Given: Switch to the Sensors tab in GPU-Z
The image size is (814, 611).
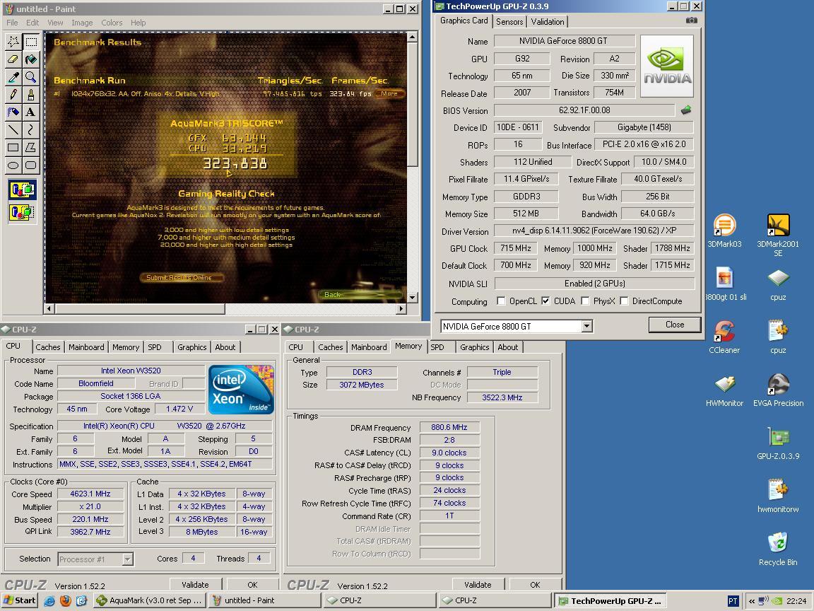Looking at the screenshot, I should coord(509,21).
